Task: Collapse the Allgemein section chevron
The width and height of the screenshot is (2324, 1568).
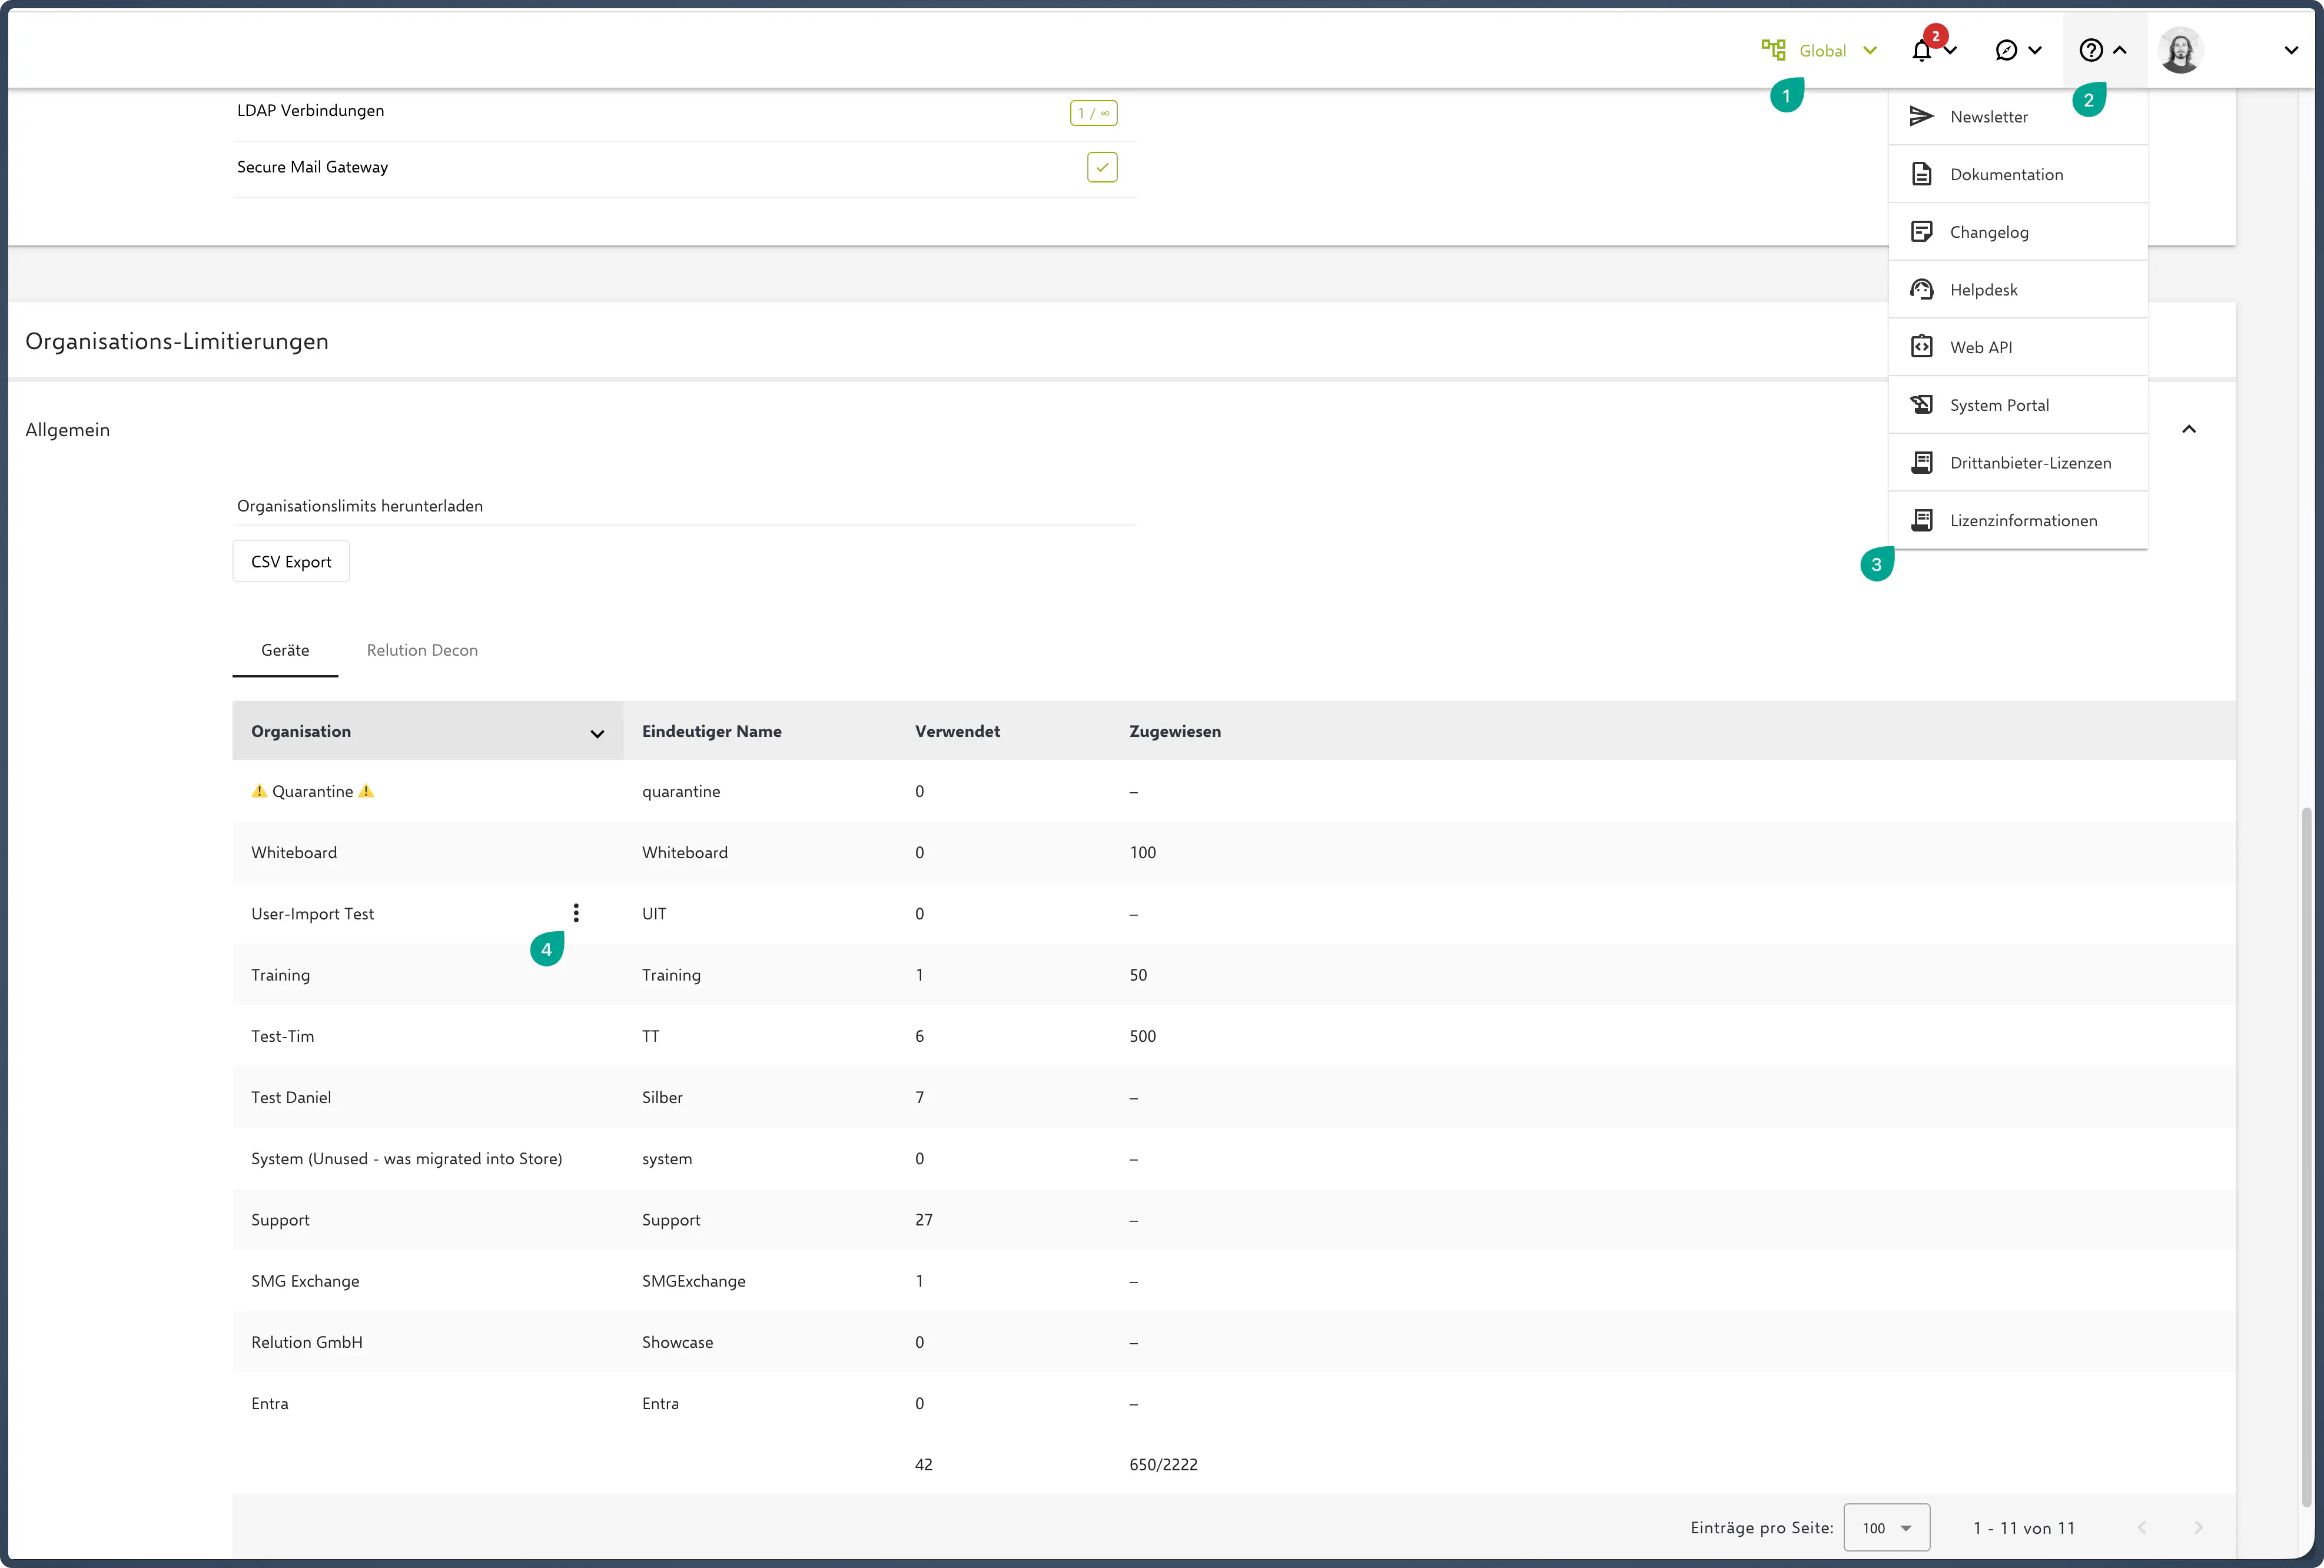Action: point(2188,430)
